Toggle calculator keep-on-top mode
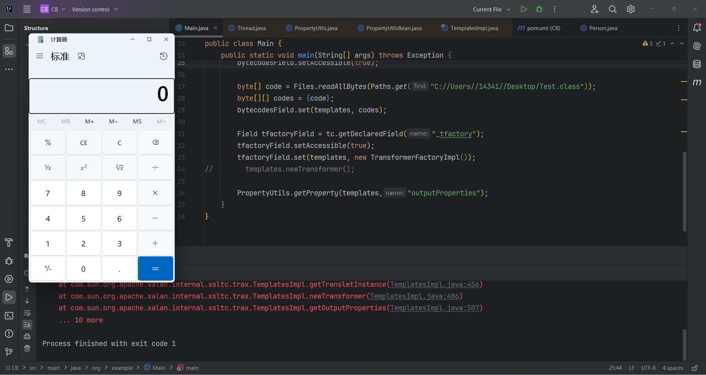This screenshot has height=375, width=706. (x=81, y=56)
